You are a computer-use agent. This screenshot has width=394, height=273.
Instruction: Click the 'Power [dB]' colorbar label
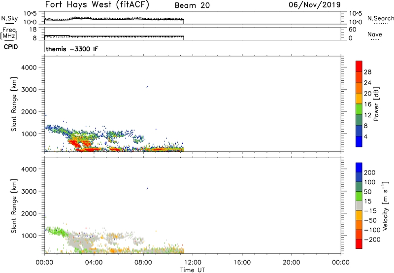pyautogui.click(x=376, y=104)
